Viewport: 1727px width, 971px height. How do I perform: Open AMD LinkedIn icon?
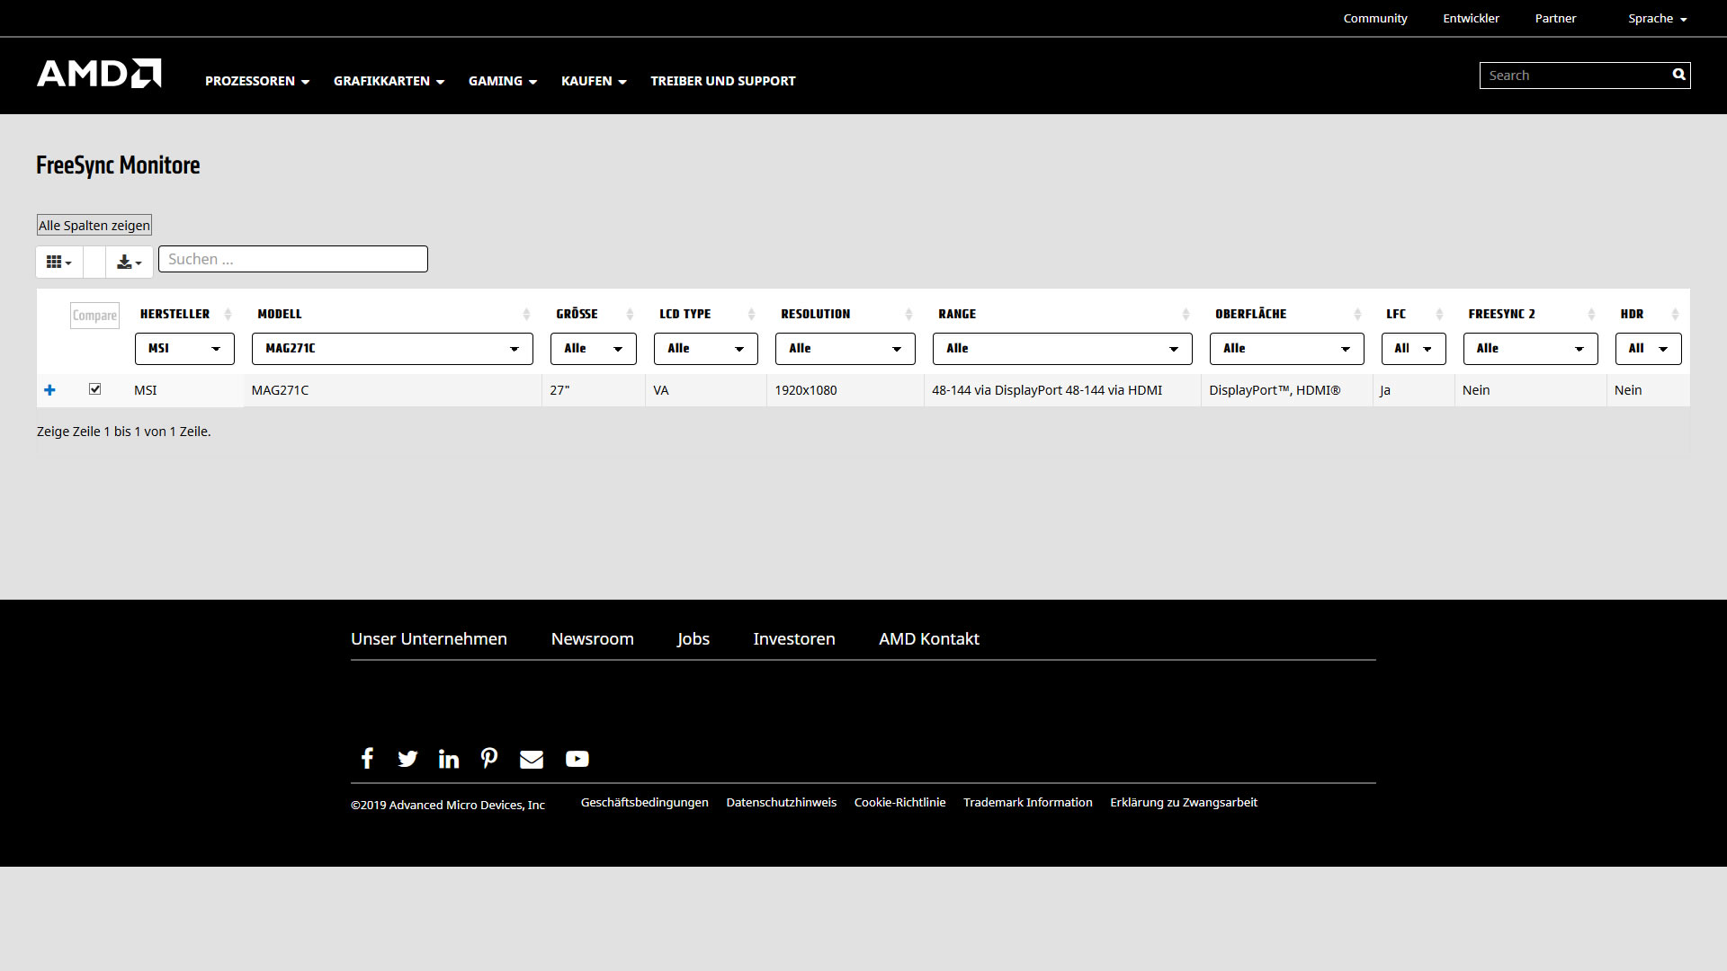(x=448, y=759)
